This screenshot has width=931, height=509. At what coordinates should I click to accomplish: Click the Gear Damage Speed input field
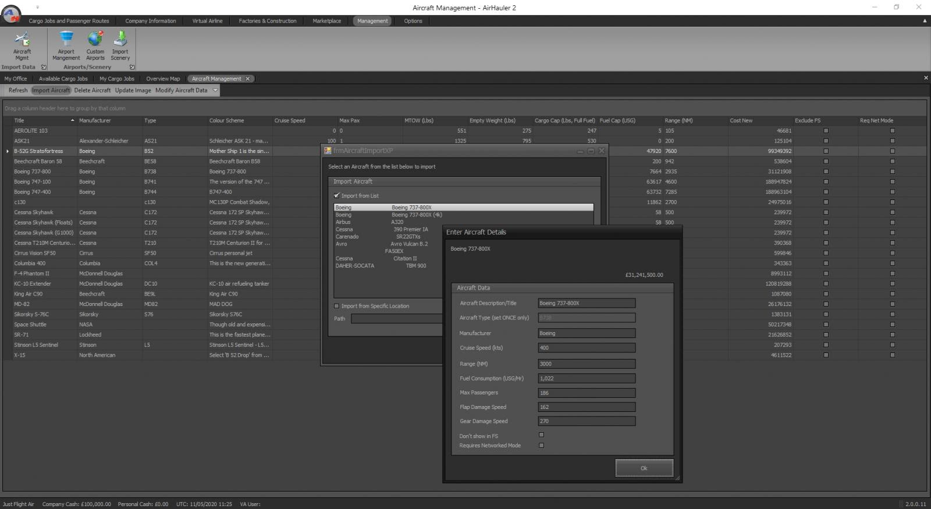[x=587, y=421]
